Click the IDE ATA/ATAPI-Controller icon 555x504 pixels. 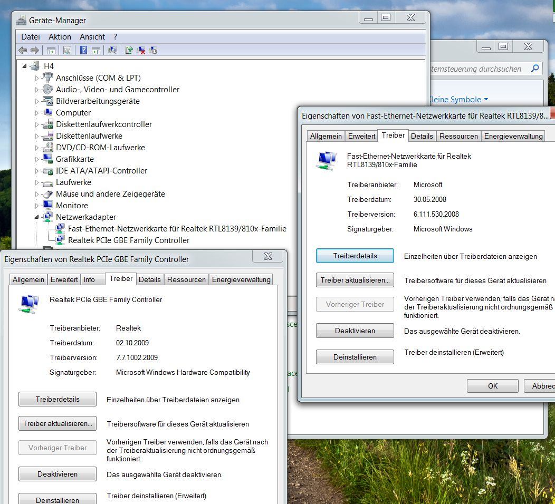(48, 170)
